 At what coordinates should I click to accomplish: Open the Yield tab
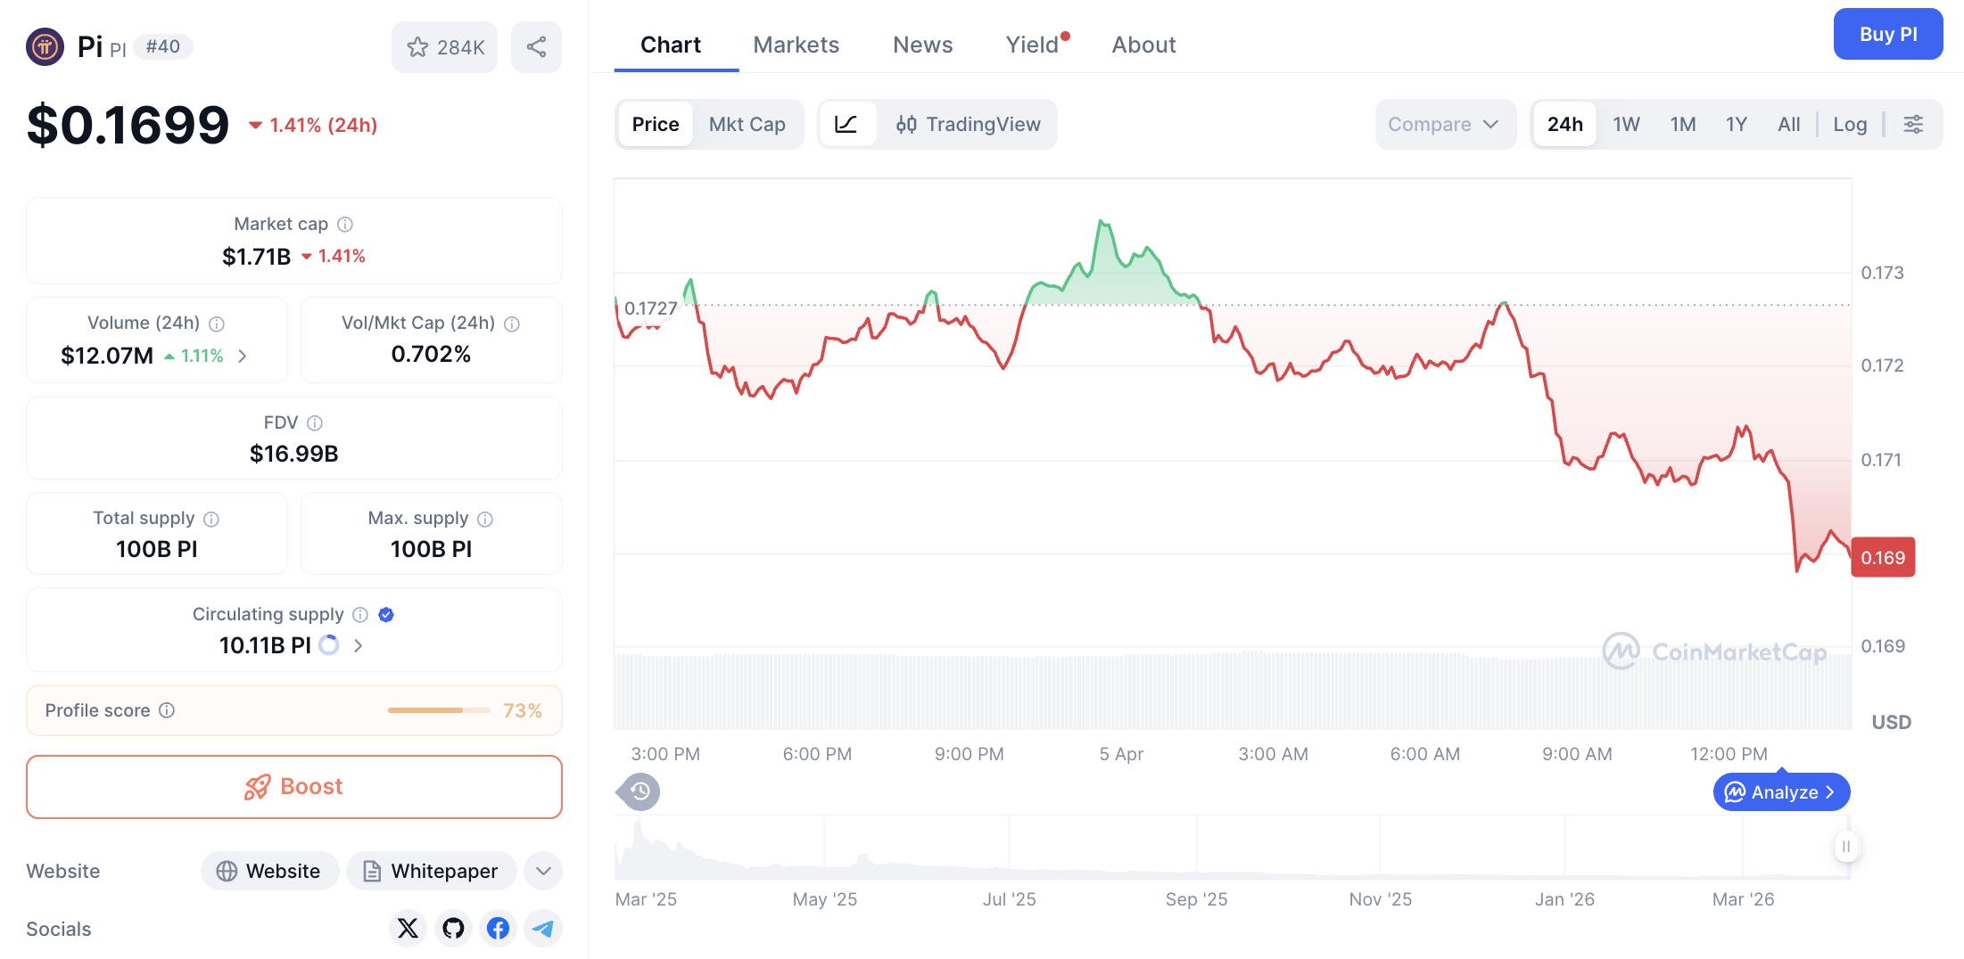pyautogui.click(x=1032, y=44)
